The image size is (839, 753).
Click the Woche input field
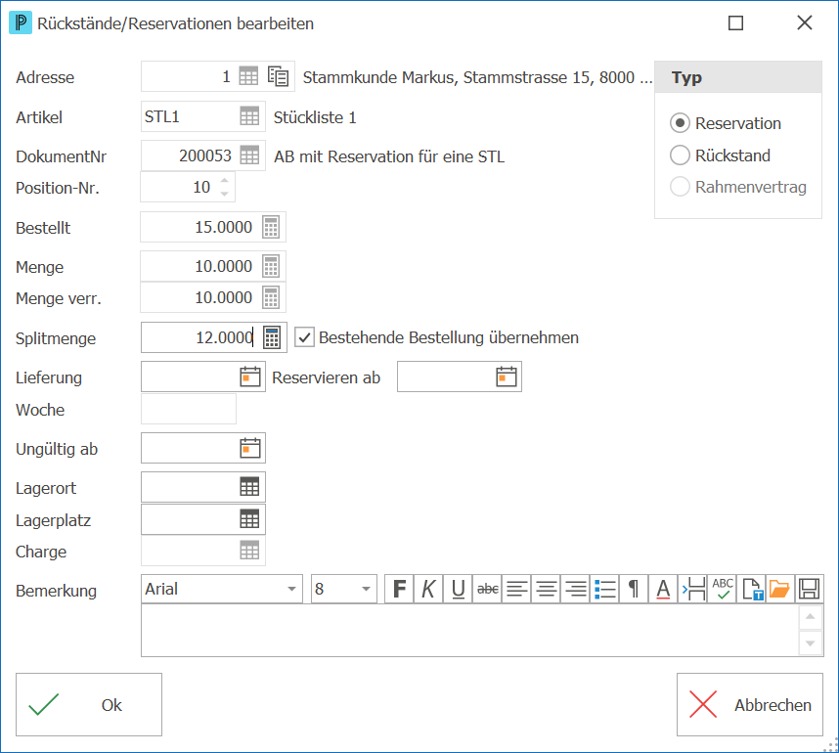point(189,409)
